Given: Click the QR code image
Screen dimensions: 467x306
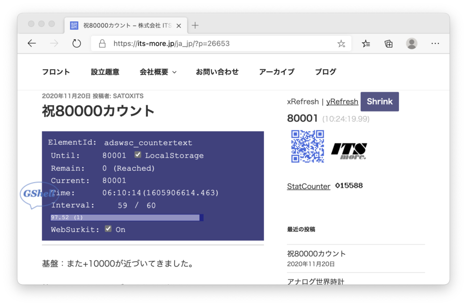Looking at the screenshot, I should (x=307, y=147).
